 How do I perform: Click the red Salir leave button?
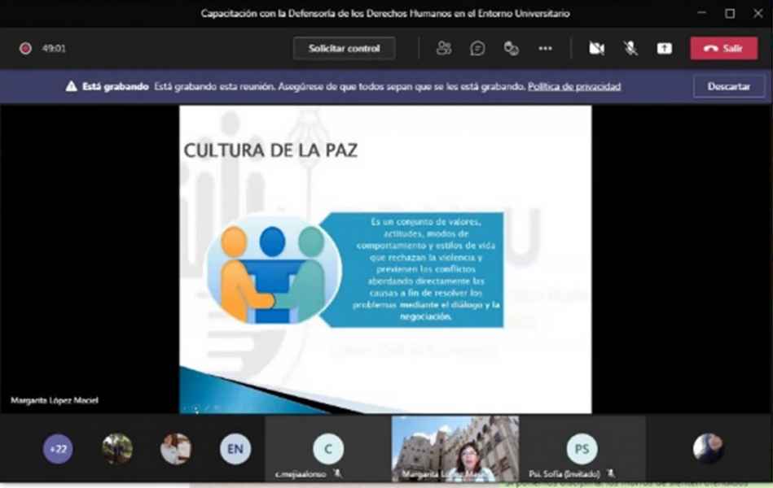(x=723, y=49)
